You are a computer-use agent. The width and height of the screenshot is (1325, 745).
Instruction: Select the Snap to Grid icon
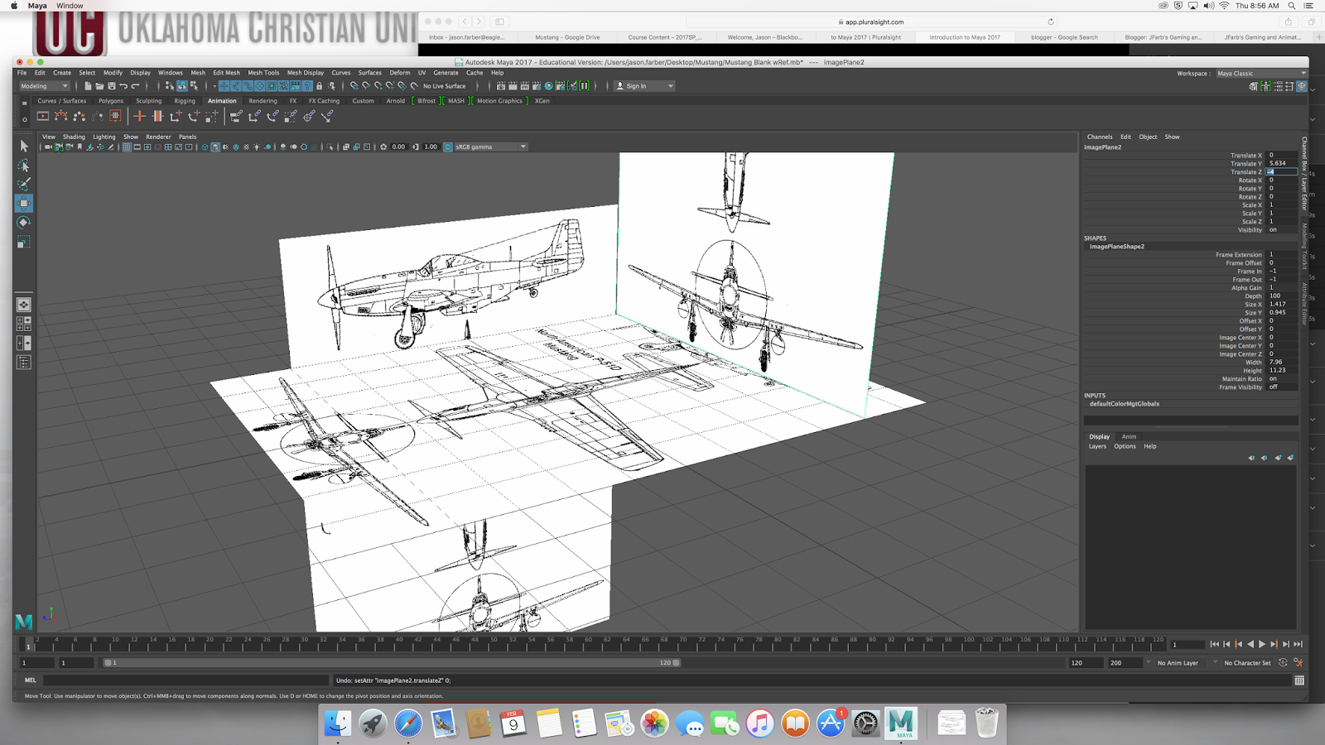pos(224,85)
